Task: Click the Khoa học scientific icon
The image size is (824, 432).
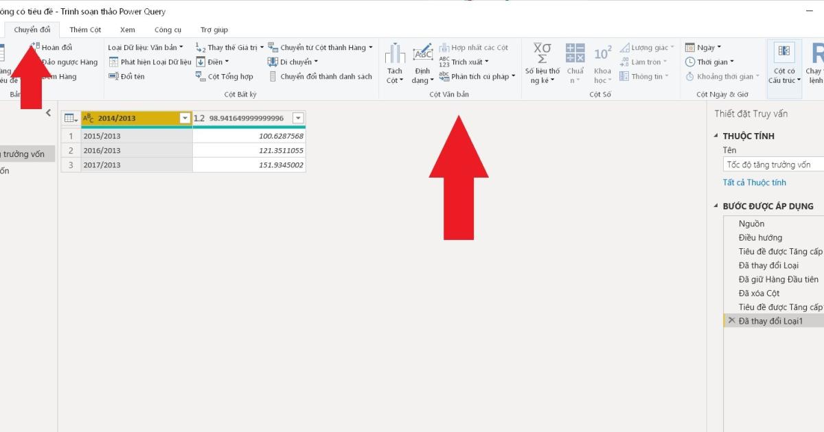Action: [603, 53]
